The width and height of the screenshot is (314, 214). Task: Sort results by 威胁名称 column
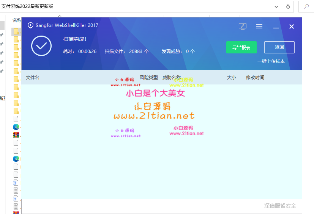point(171,78)
